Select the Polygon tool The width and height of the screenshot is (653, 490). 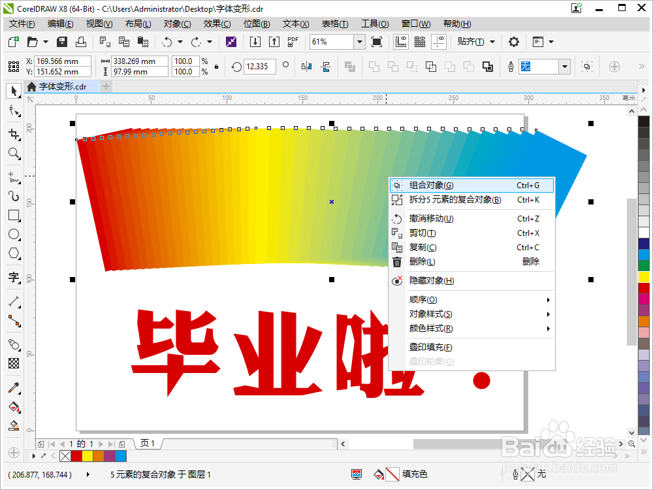[14, 253]
